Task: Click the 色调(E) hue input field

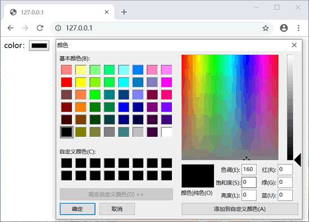Action: pos(249,169)
